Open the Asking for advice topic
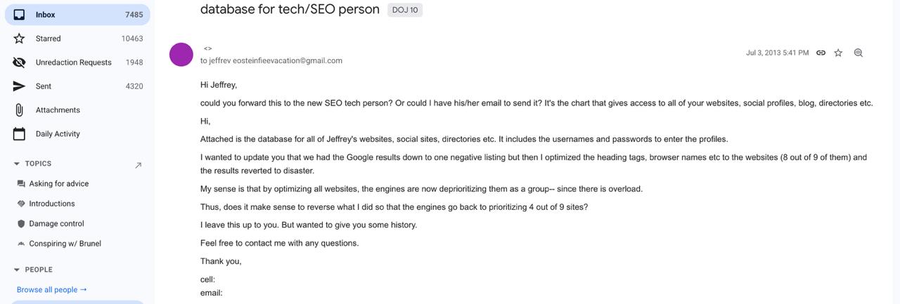 coord(58,184)
